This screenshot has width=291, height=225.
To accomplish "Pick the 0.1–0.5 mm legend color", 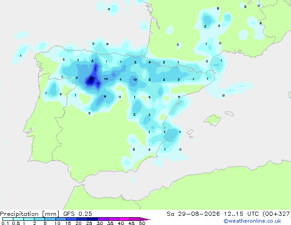I will (8, 219).
